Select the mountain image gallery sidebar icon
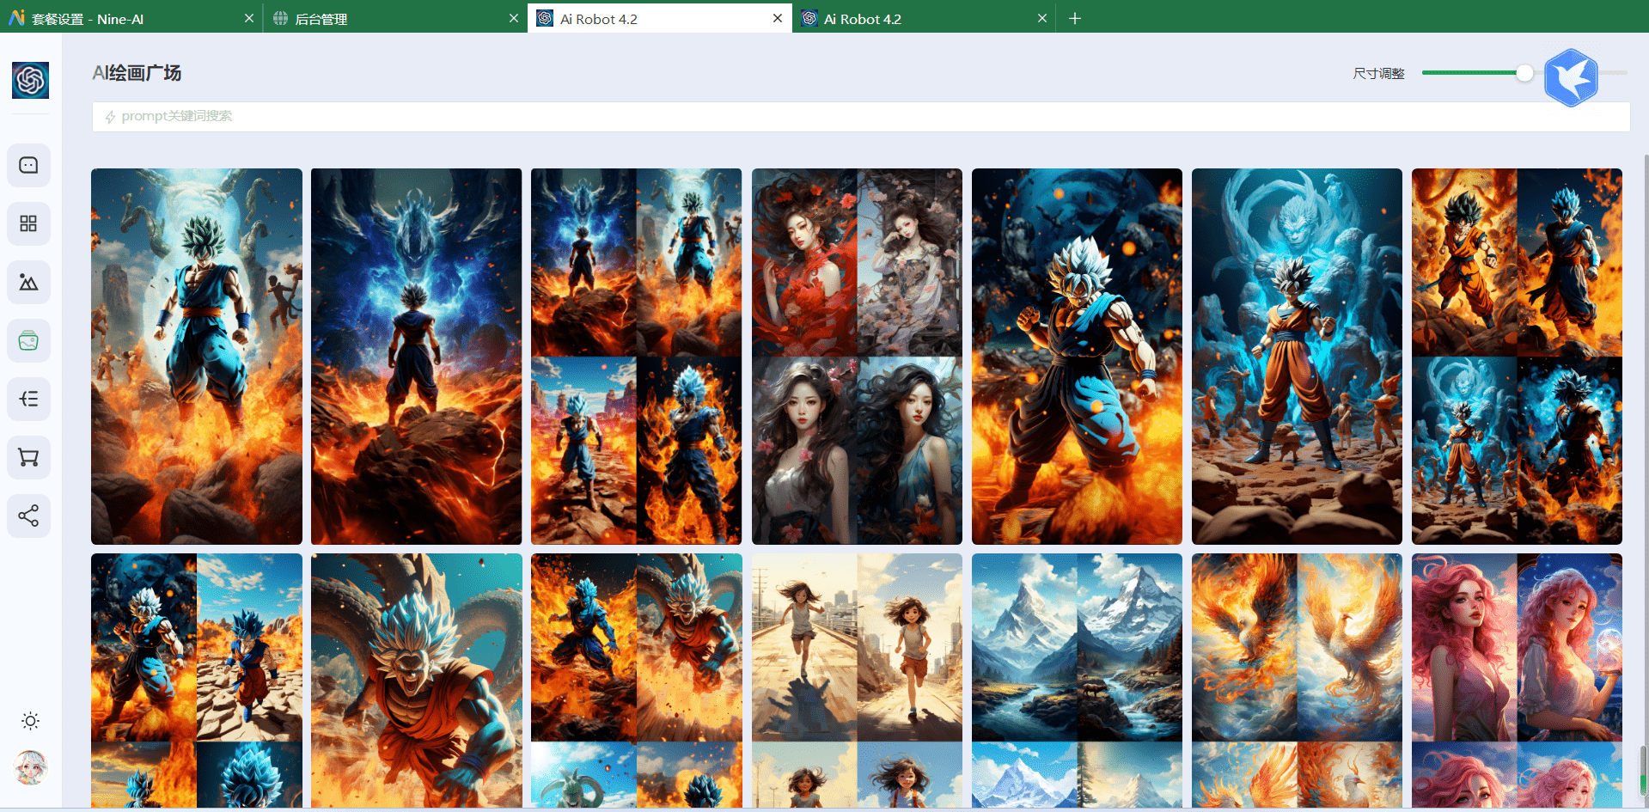The image size is (1649, 812). [x=28, y=282]
